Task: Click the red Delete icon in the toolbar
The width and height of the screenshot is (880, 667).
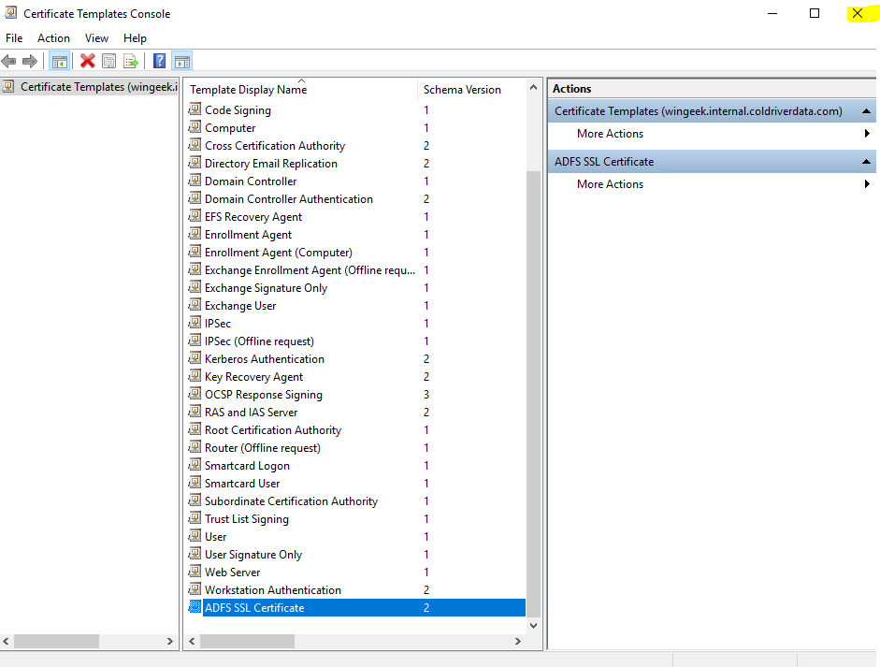Action: tap(87, 62)
